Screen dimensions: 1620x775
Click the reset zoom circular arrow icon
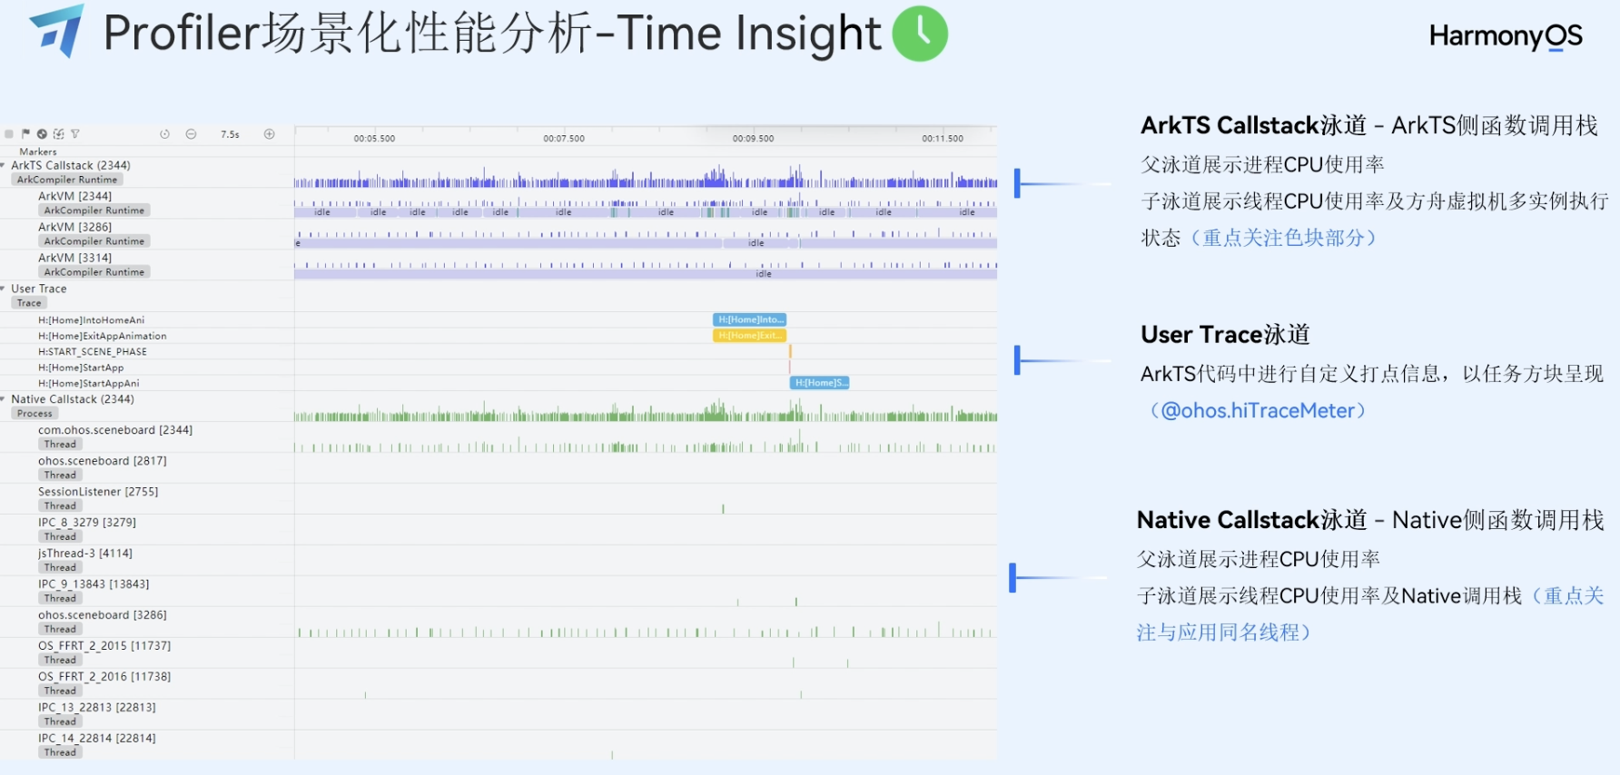(164, 134)
